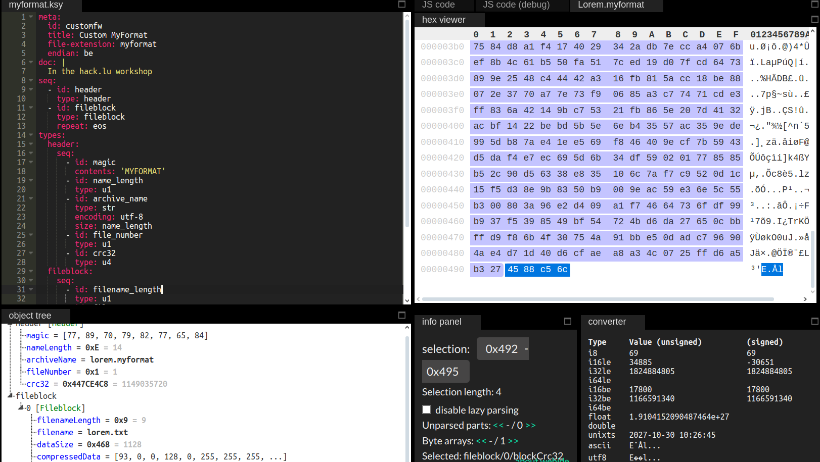The image size is (820, 462).
Task: Fold the file_number entry on line 25
Action: 31,235
